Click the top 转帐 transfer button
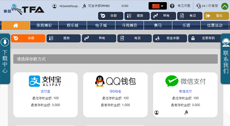The image size is (230, 126). tap(164, 16)
